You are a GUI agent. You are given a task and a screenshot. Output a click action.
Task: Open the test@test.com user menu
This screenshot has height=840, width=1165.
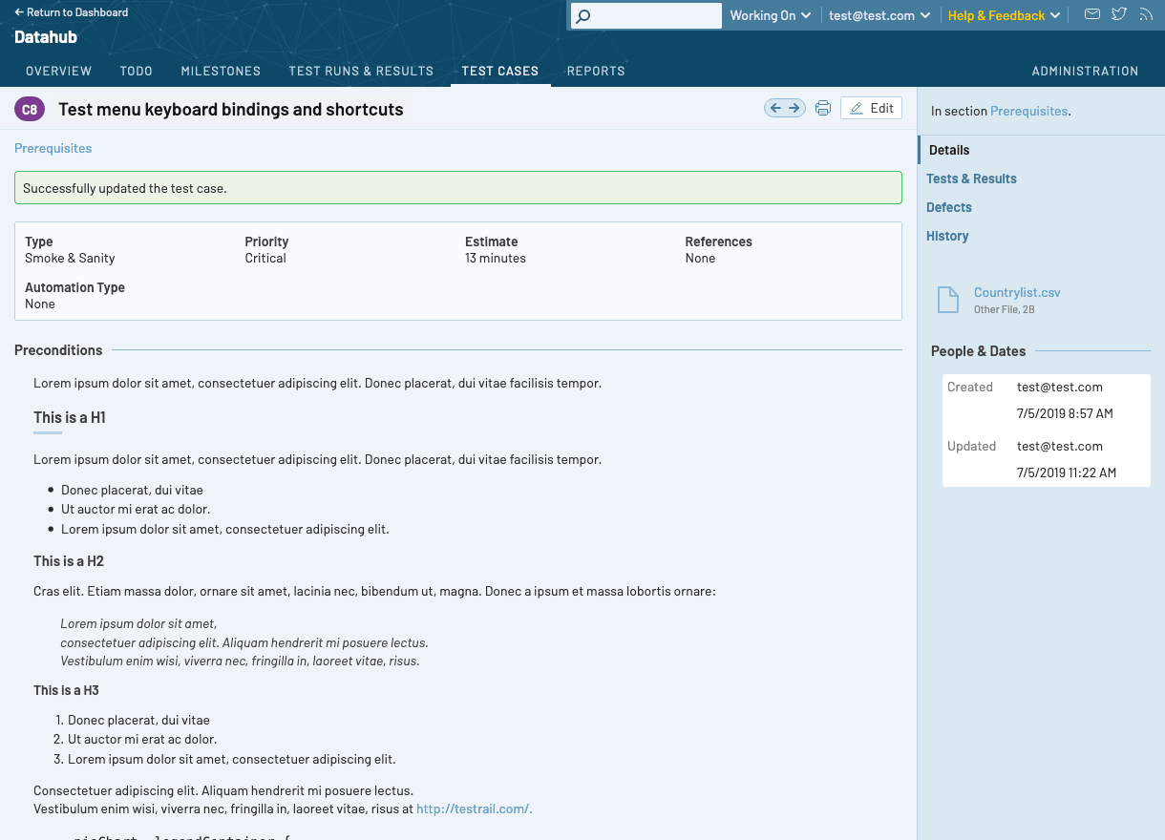tap(879, 15)
